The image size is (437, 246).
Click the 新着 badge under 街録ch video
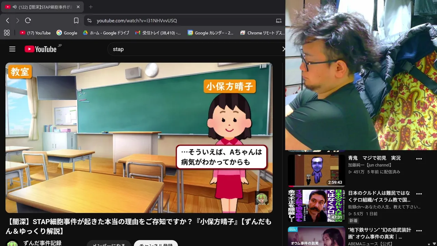353,221
